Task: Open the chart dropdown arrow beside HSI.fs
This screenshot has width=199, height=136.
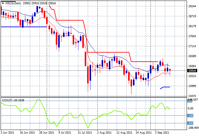Action: click(x=3, y=3)
